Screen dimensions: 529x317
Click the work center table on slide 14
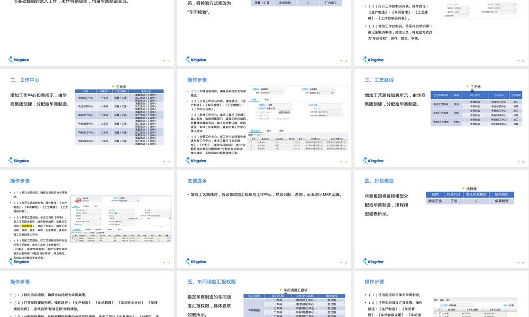click(120, 117)
